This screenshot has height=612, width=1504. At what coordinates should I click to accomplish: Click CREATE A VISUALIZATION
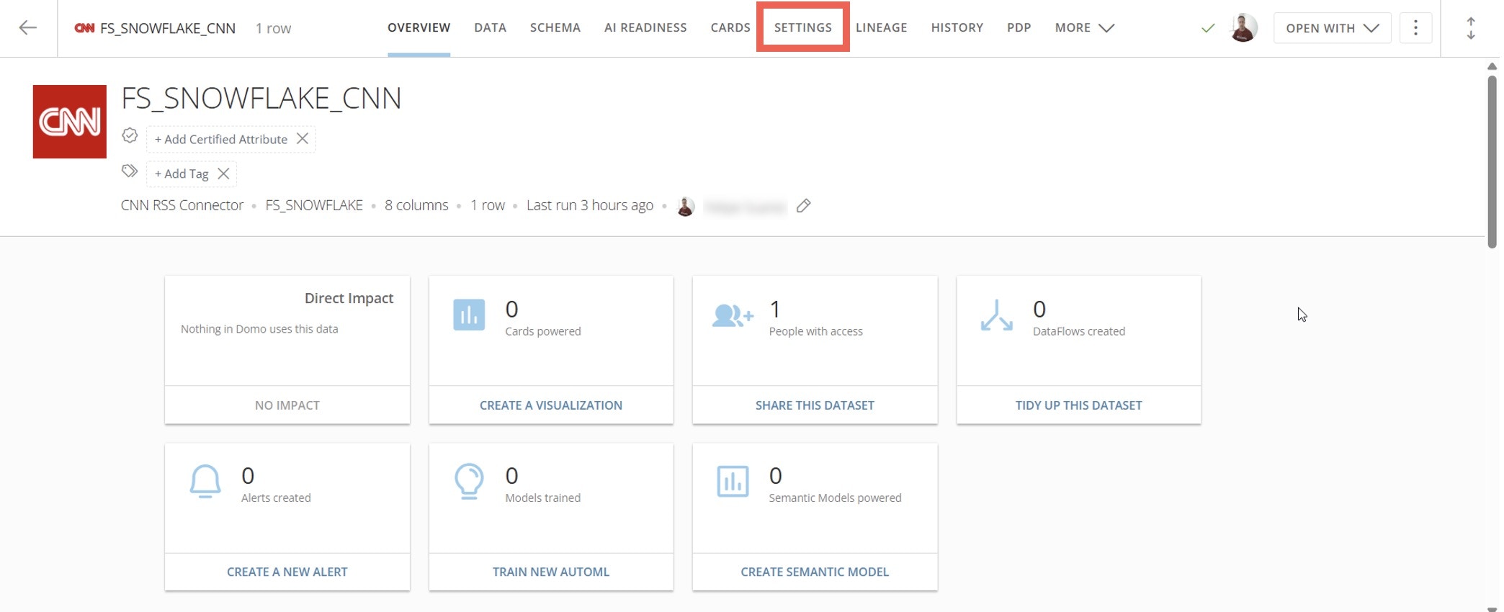pyautogui.click(x=551, y=405)
